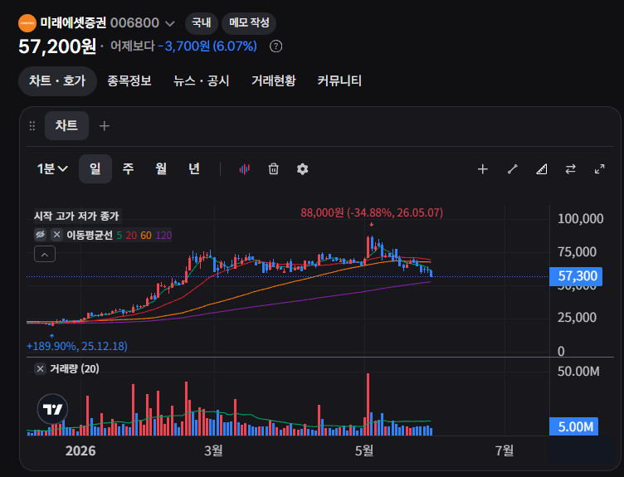Collapse the indicator legend with up chevron
Screen dimensions: 624x477
pyautogui.click(x=45, y=254)
